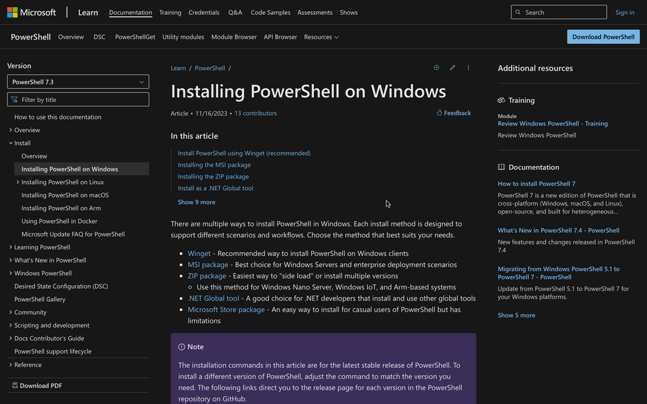The width and height of the screenshot is (647, 404).
Task: Open the Install PowerShell using Winget link
Action: point(244,153)
